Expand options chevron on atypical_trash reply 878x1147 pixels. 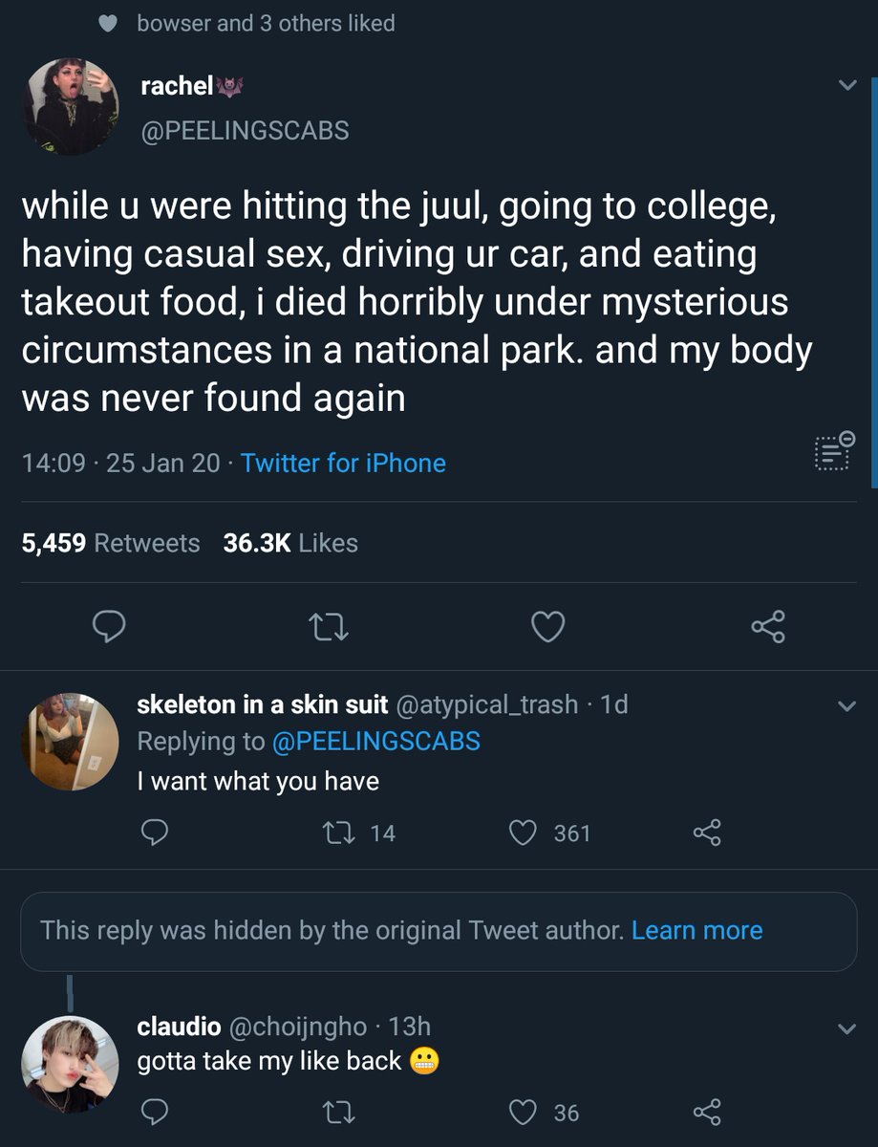point(846,706)
